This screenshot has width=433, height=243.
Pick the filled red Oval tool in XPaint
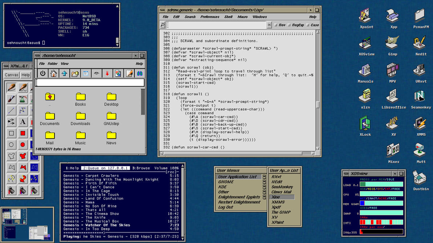pyautogui.click(x=23, y=145)
